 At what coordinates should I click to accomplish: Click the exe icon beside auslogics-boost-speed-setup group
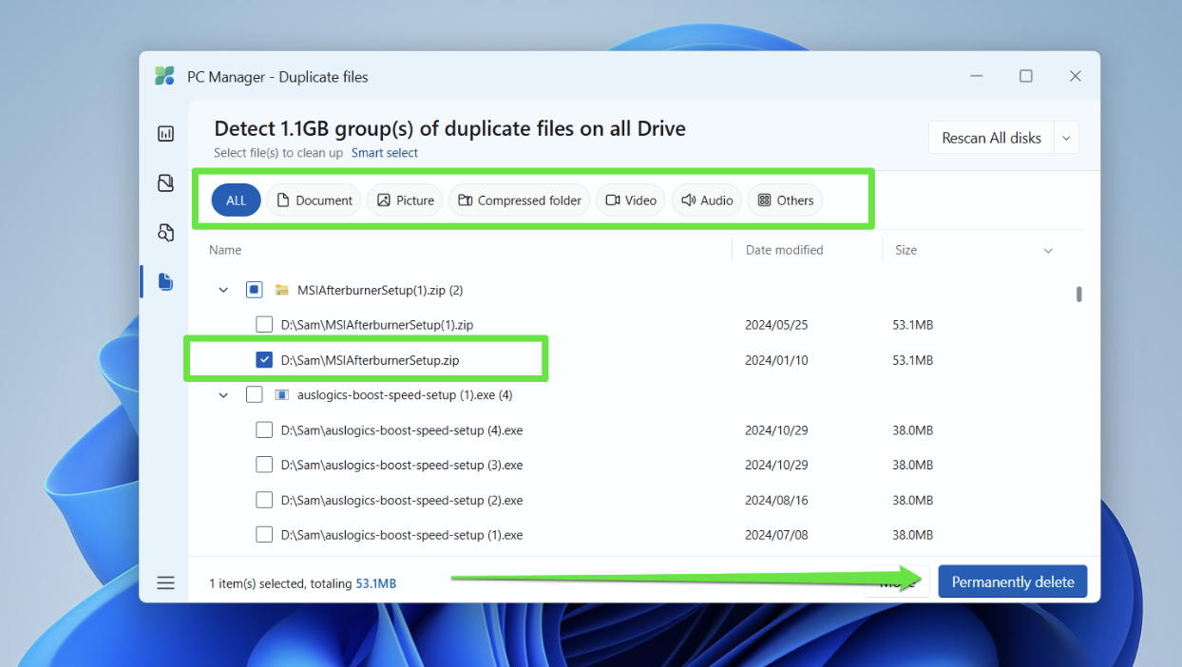pyautogui.click(x=281, y=394)
